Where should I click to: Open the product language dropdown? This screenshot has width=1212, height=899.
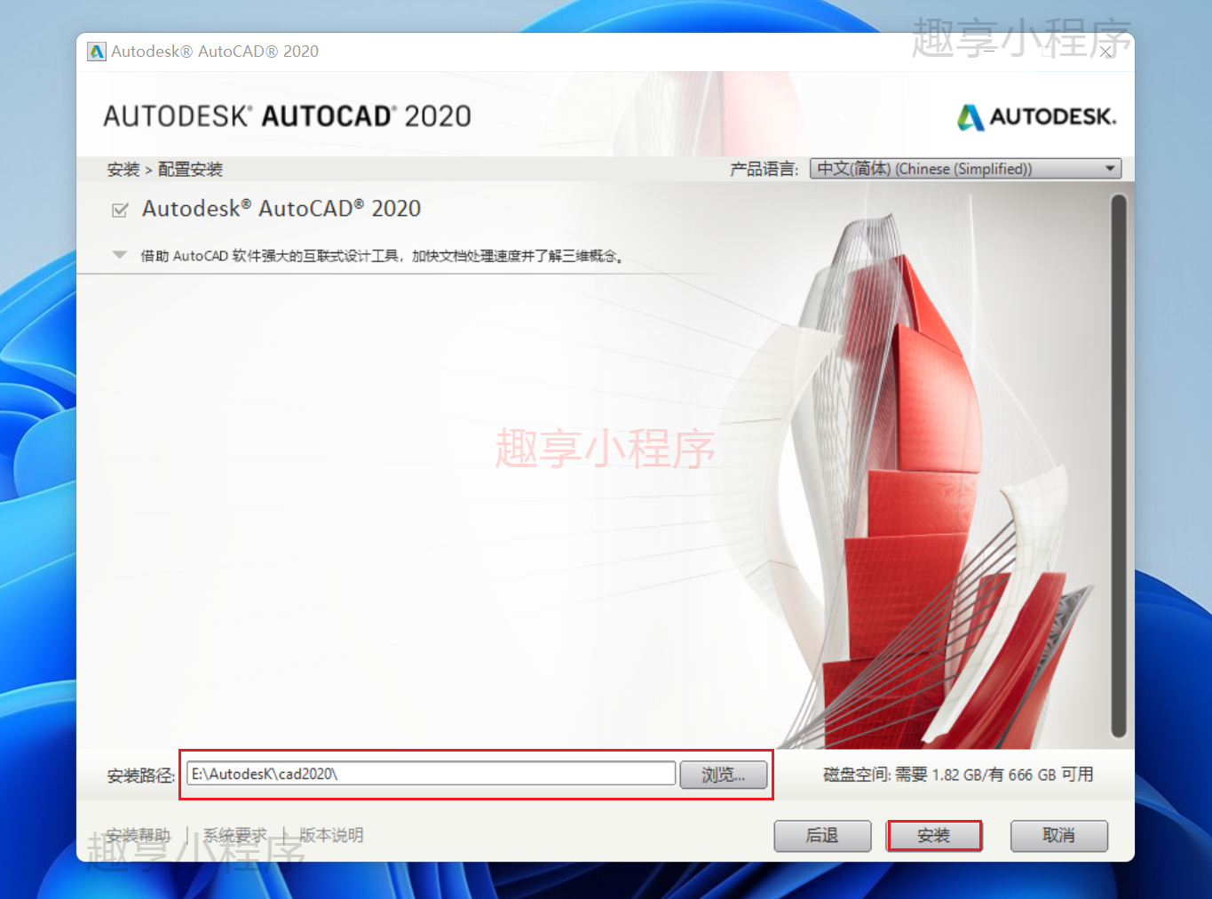(966, 169)
